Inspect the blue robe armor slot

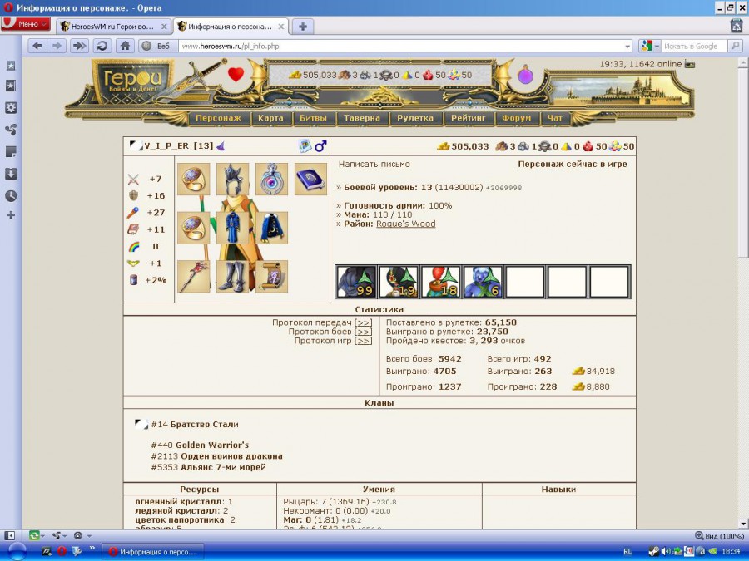233,228
